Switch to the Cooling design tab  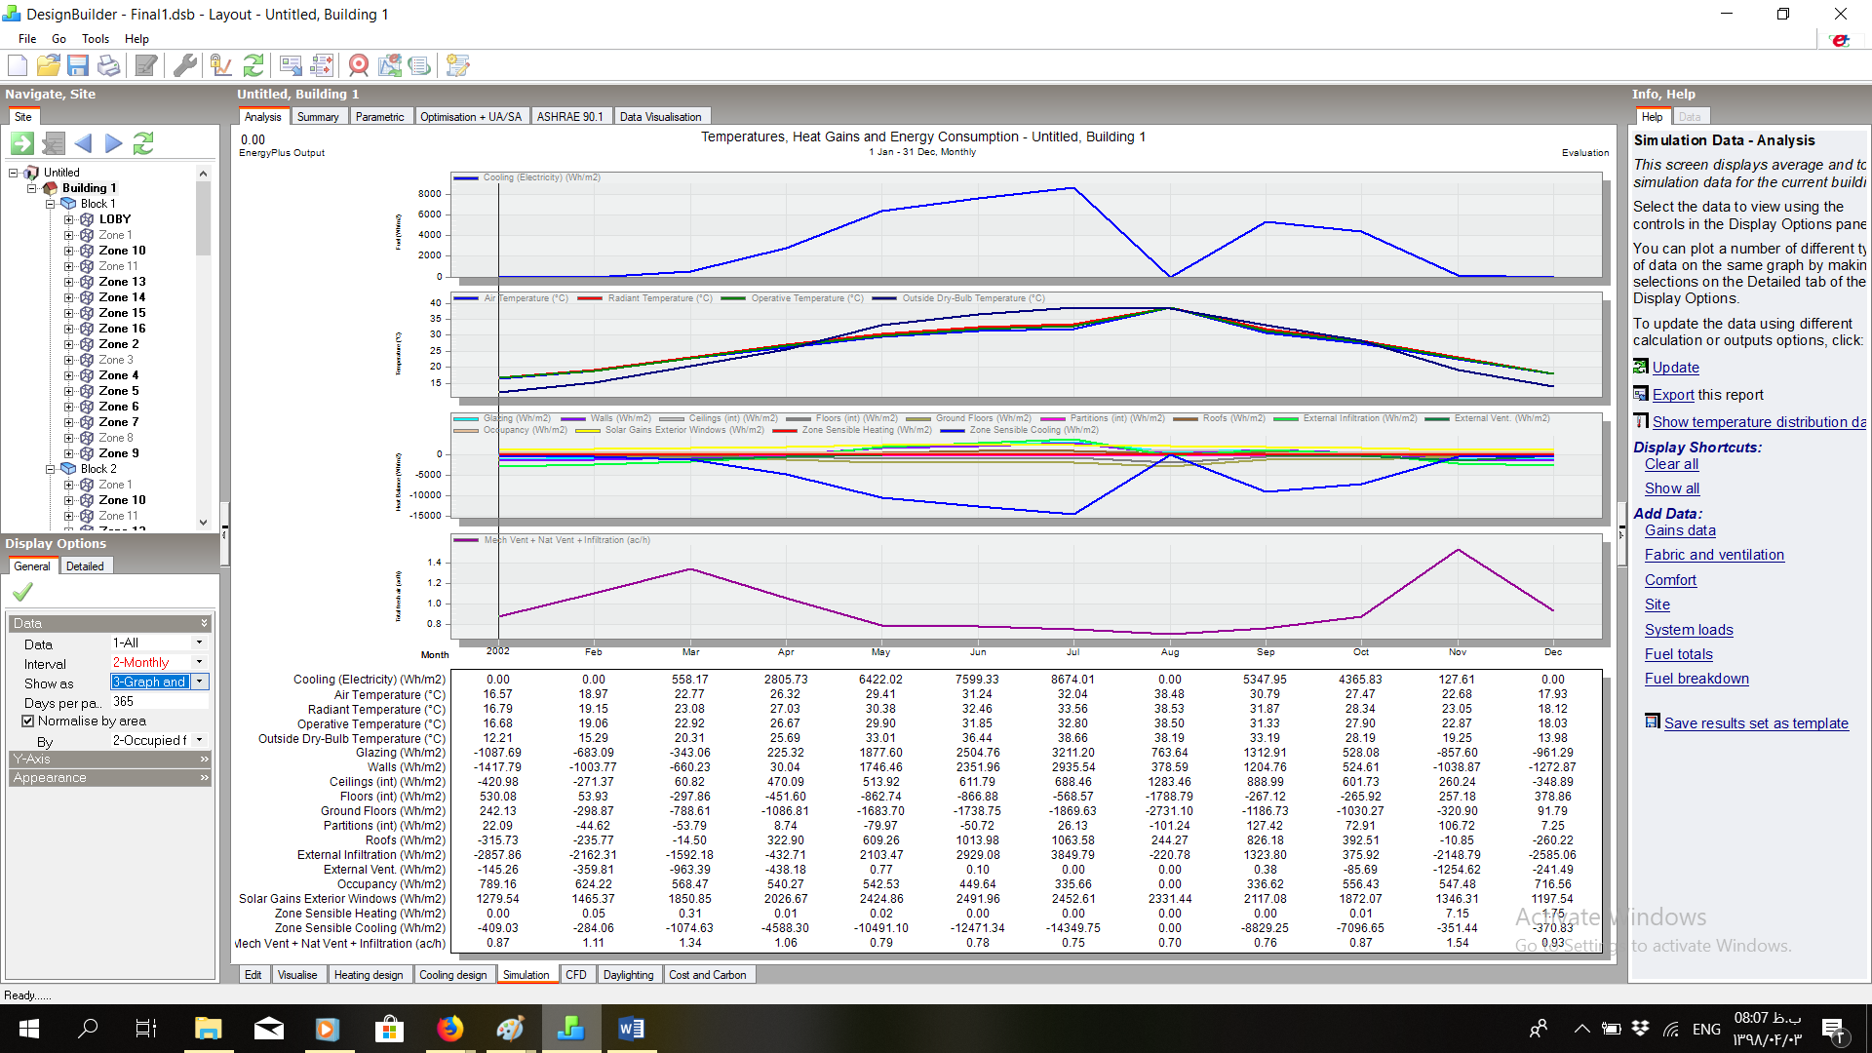coord(452,975)
